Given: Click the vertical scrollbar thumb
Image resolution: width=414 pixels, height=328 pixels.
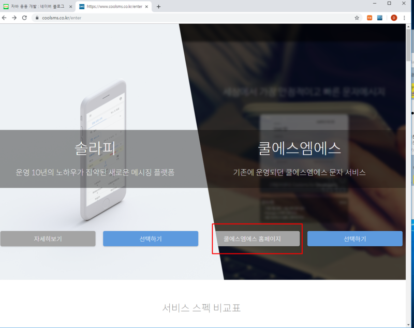Looking at the screenshot, I should (x=408, y=45).
